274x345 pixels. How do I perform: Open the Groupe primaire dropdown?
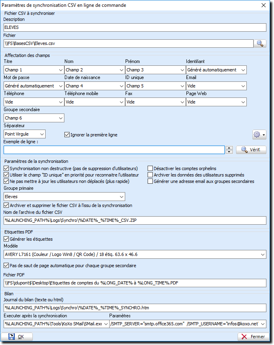click(64, 197)
